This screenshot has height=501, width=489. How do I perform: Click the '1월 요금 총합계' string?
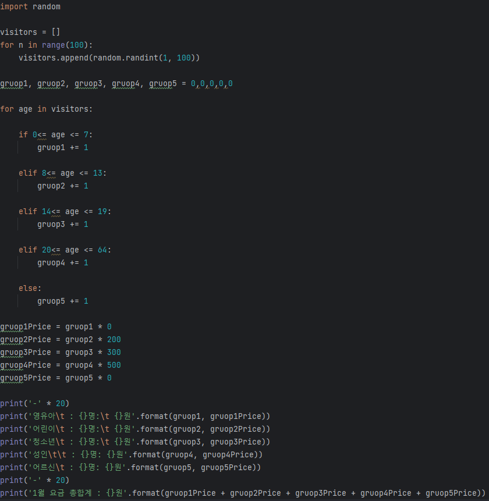click(x=62, y=493)
